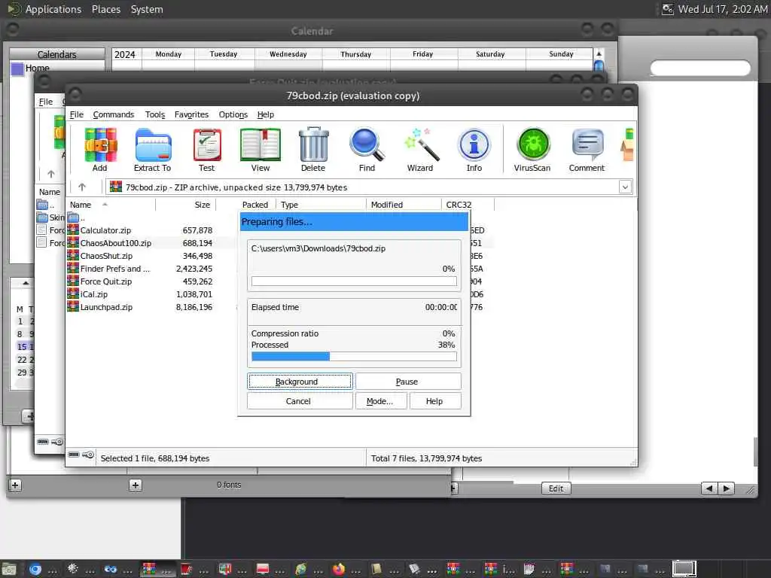Open the View book icon
Screen dimensions: 771x578
point(261,144)
